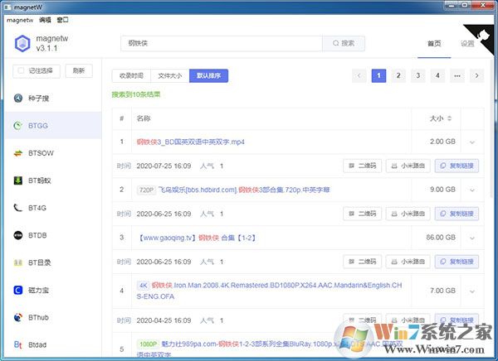This screenshot has height=361, width=498.
Task: Go to the next results page arrow
Action: click(476, 75)
